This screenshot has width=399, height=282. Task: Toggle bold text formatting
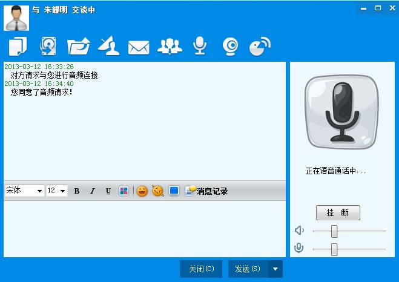[x=77, y=191]
